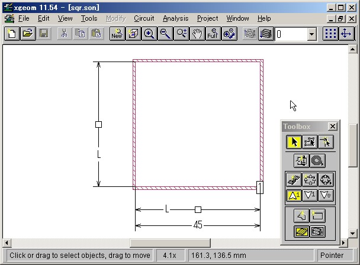Viewport: 360px width, 265px height.
Task: Click the circular via Toolbox icon
Action: pos(326,179)
